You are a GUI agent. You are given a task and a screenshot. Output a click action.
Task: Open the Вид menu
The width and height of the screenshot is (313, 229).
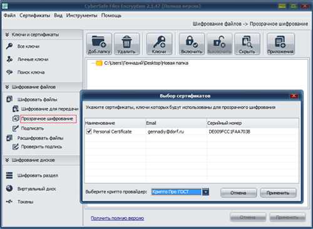[58, 16]
